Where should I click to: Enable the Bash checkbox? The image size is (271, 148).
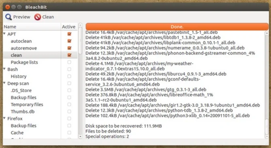pyautogui.click(x=69, y=69)
